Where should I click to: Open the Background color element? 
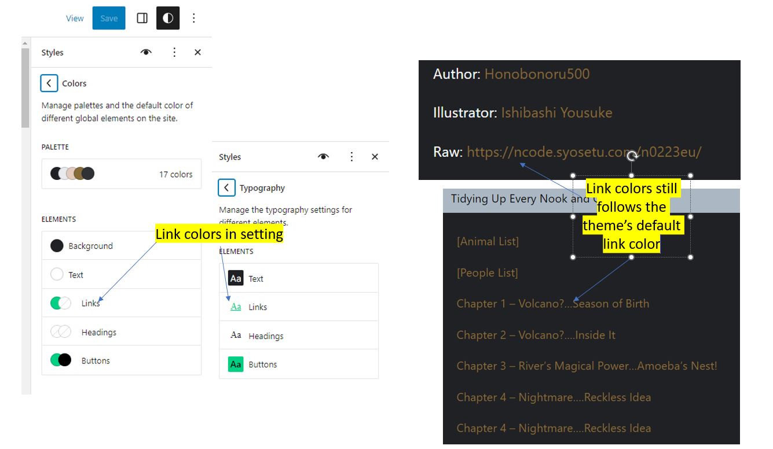tap(122, 246)
